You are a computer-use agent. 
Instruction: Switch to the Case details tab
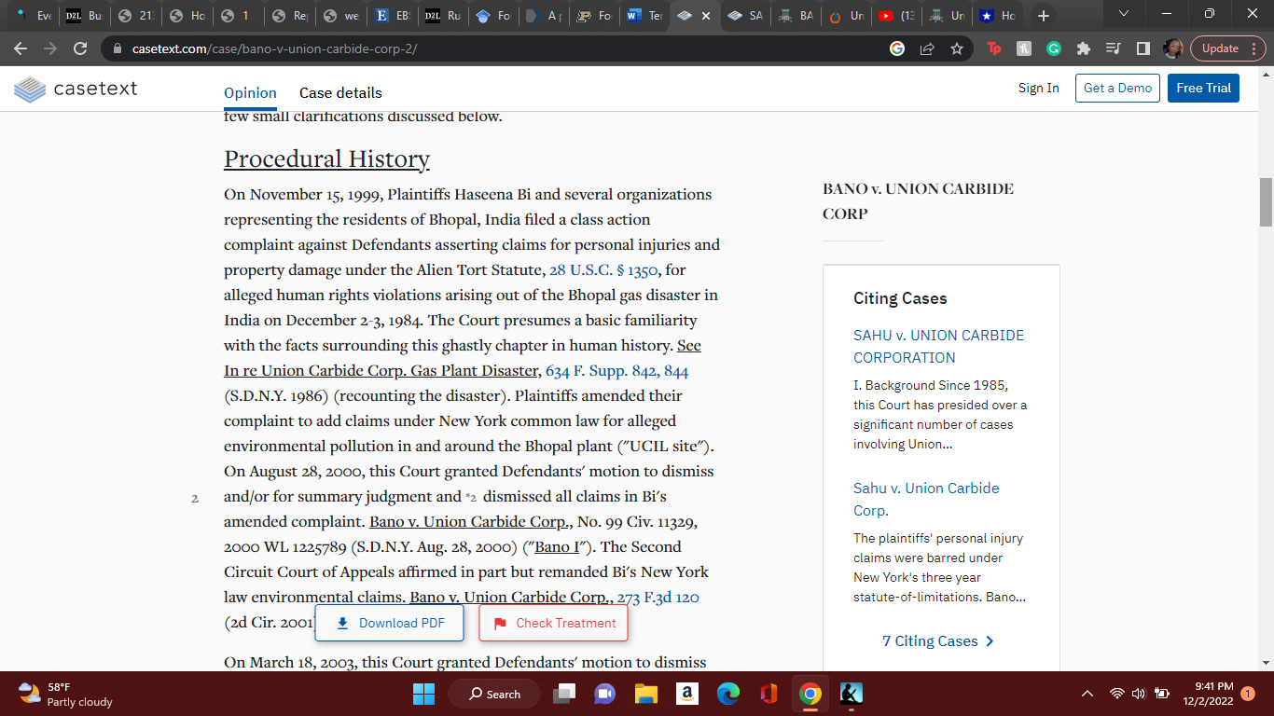click(x=340, y=92)
